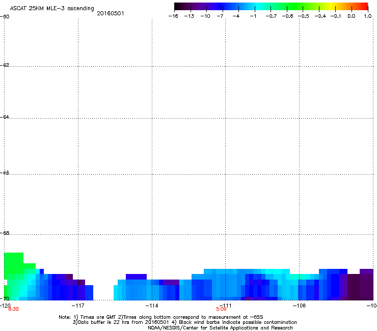Click the latitude label -60
The image size is (377, 331).
(5, 17)
